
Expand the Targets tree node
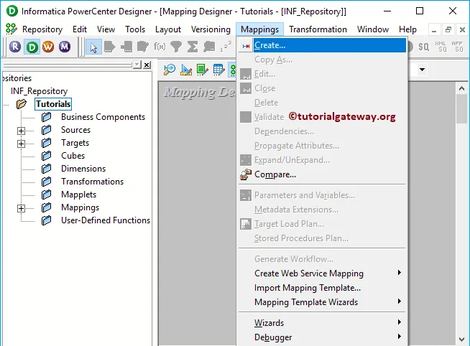click(21, 144)
